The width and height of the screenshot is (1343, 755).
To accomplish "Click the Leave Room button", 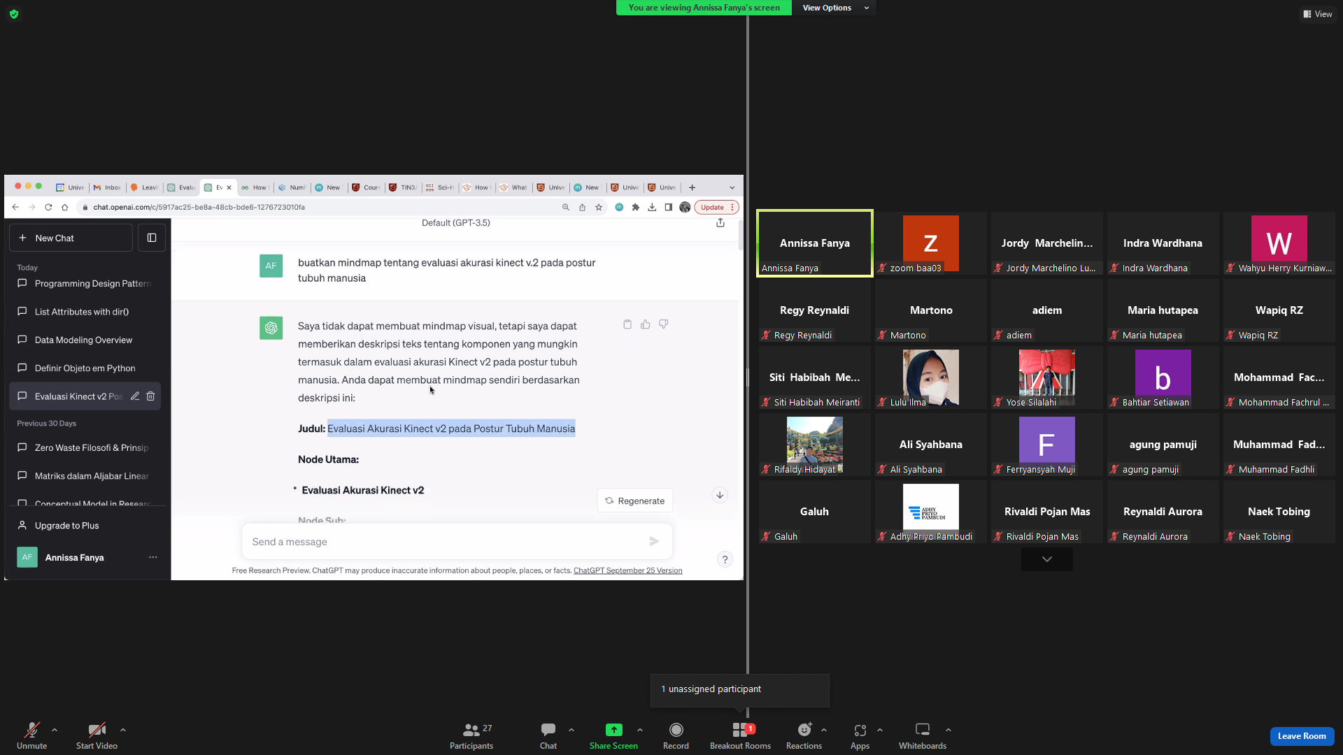I will point(1302,736).
